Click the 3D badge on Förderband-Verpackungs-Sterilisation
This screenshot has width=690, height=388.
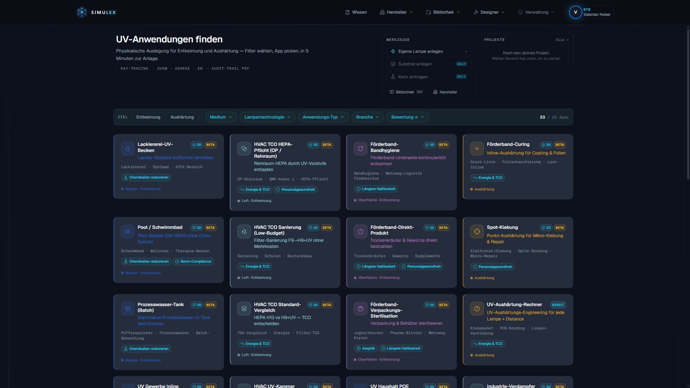[430, 305]
